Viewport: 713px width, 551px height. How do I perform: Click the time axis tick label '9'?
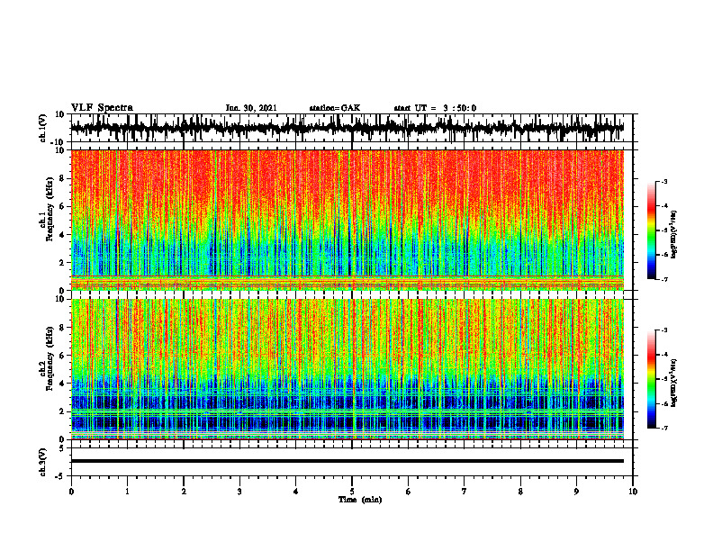(576, 492)
